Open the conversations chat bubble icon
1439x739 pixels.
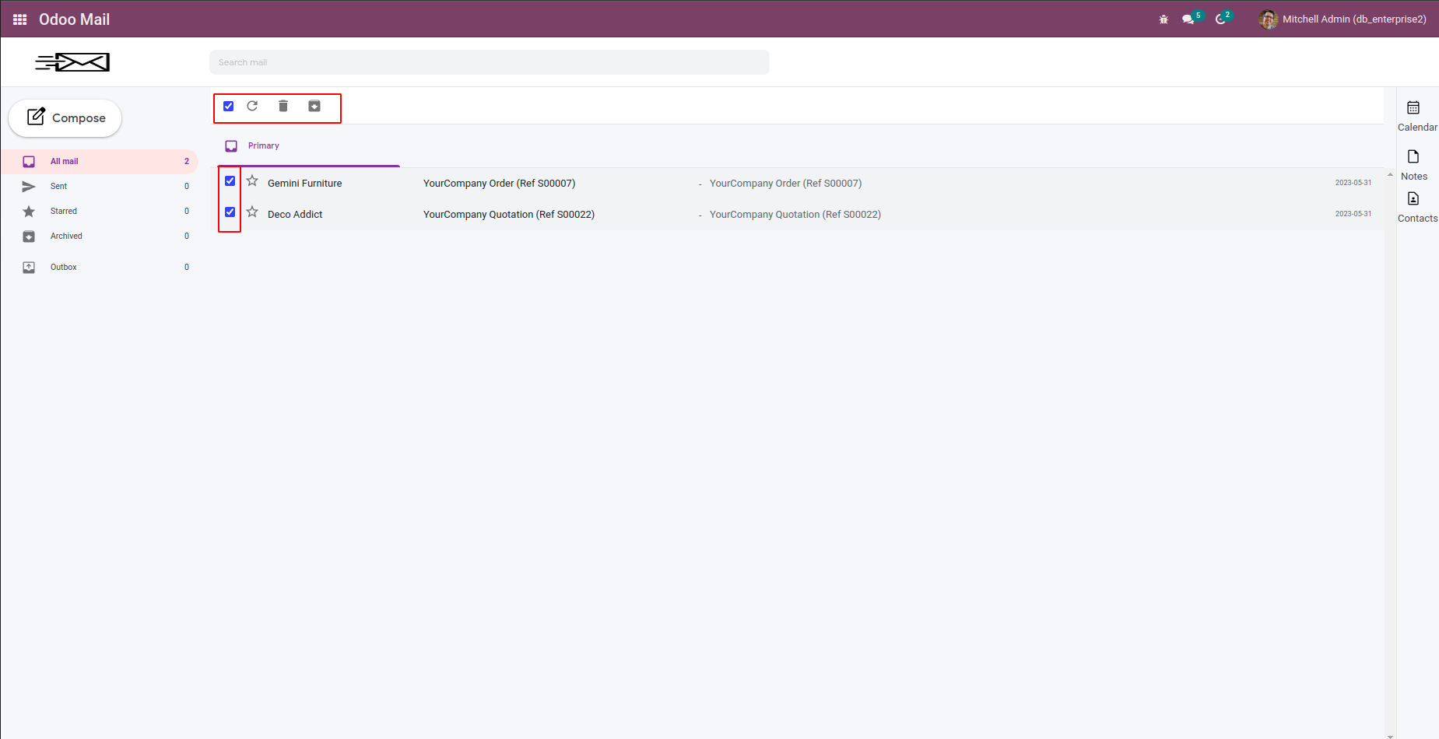point(1188,19)
